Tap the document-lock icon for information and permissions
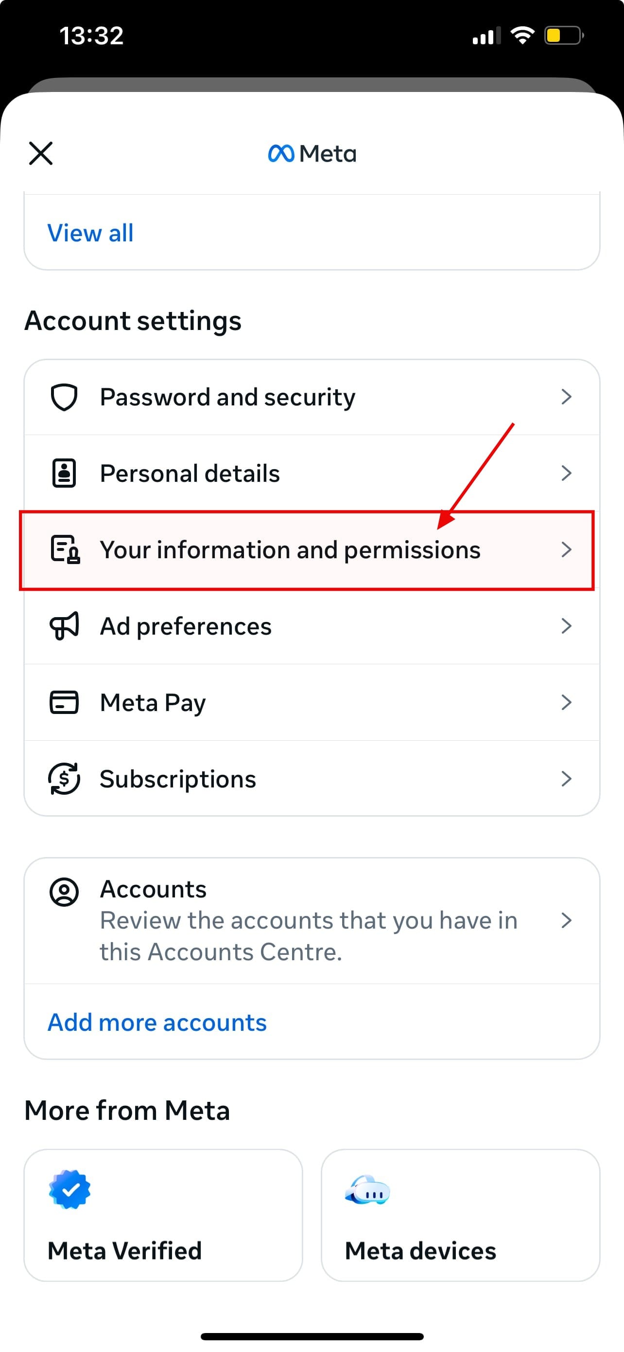This screenshot has width=624, height=1352. 65,549
